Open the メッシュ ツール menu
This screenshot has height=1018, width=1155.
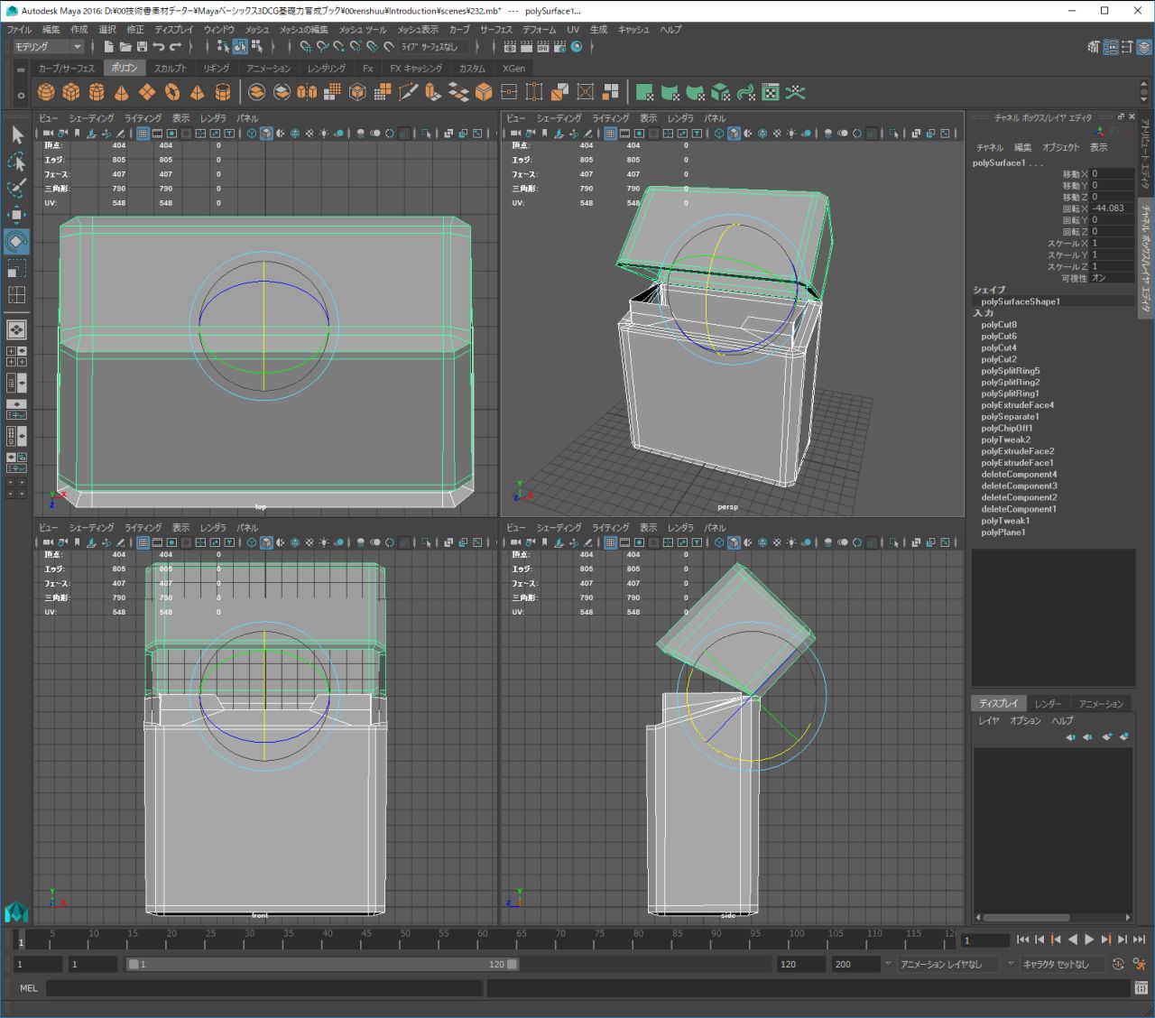pyautogui.click(x=362, y=30)
